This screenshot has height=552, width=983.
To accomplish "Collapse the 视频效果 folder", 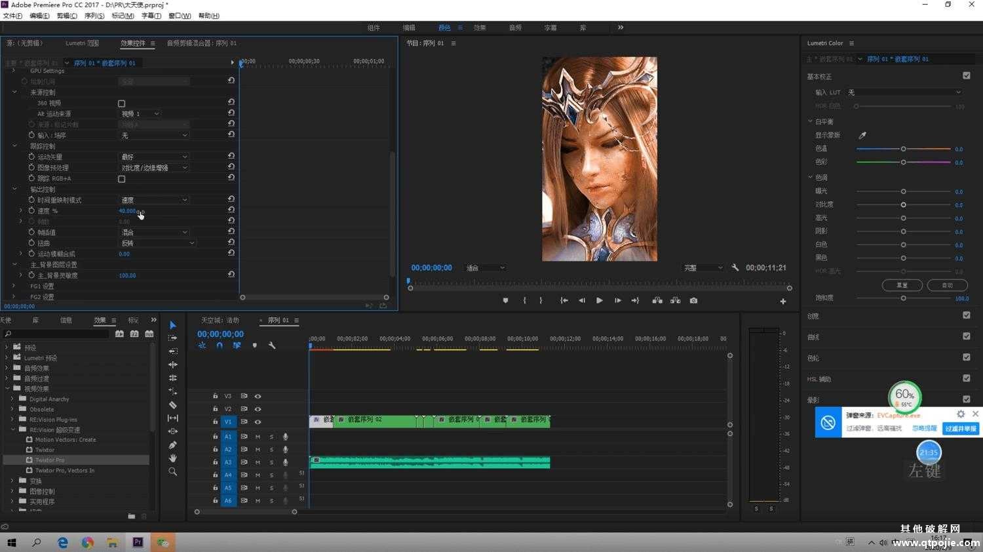I will click(8, 388).
